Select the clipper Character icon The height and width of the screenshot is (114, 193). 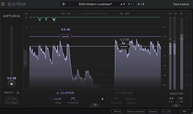click(x=73, y=99)
